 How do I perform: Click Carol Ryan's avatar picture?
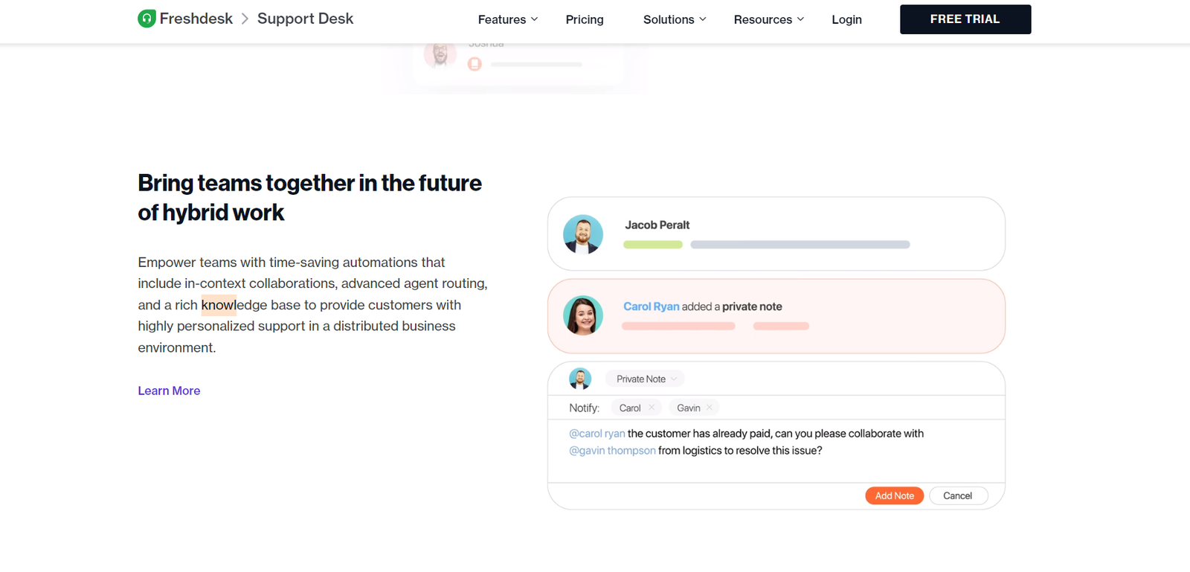click(x=583, y=315)
